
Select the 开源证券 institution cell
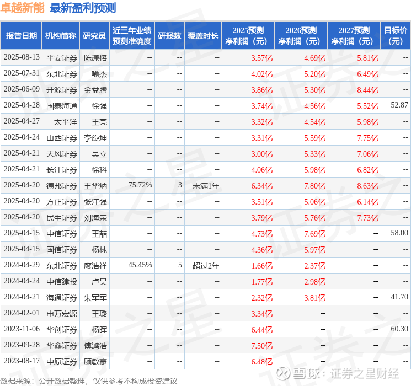click(62, 90)
